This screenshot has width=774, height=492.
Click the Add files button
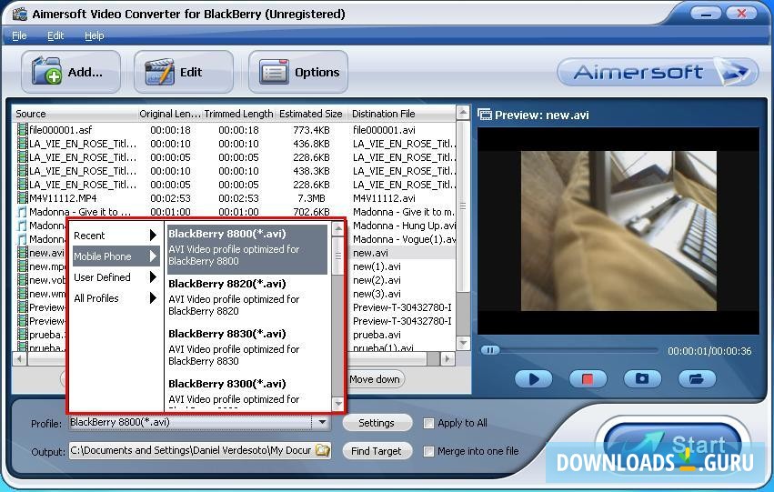[x=71, y=72]
